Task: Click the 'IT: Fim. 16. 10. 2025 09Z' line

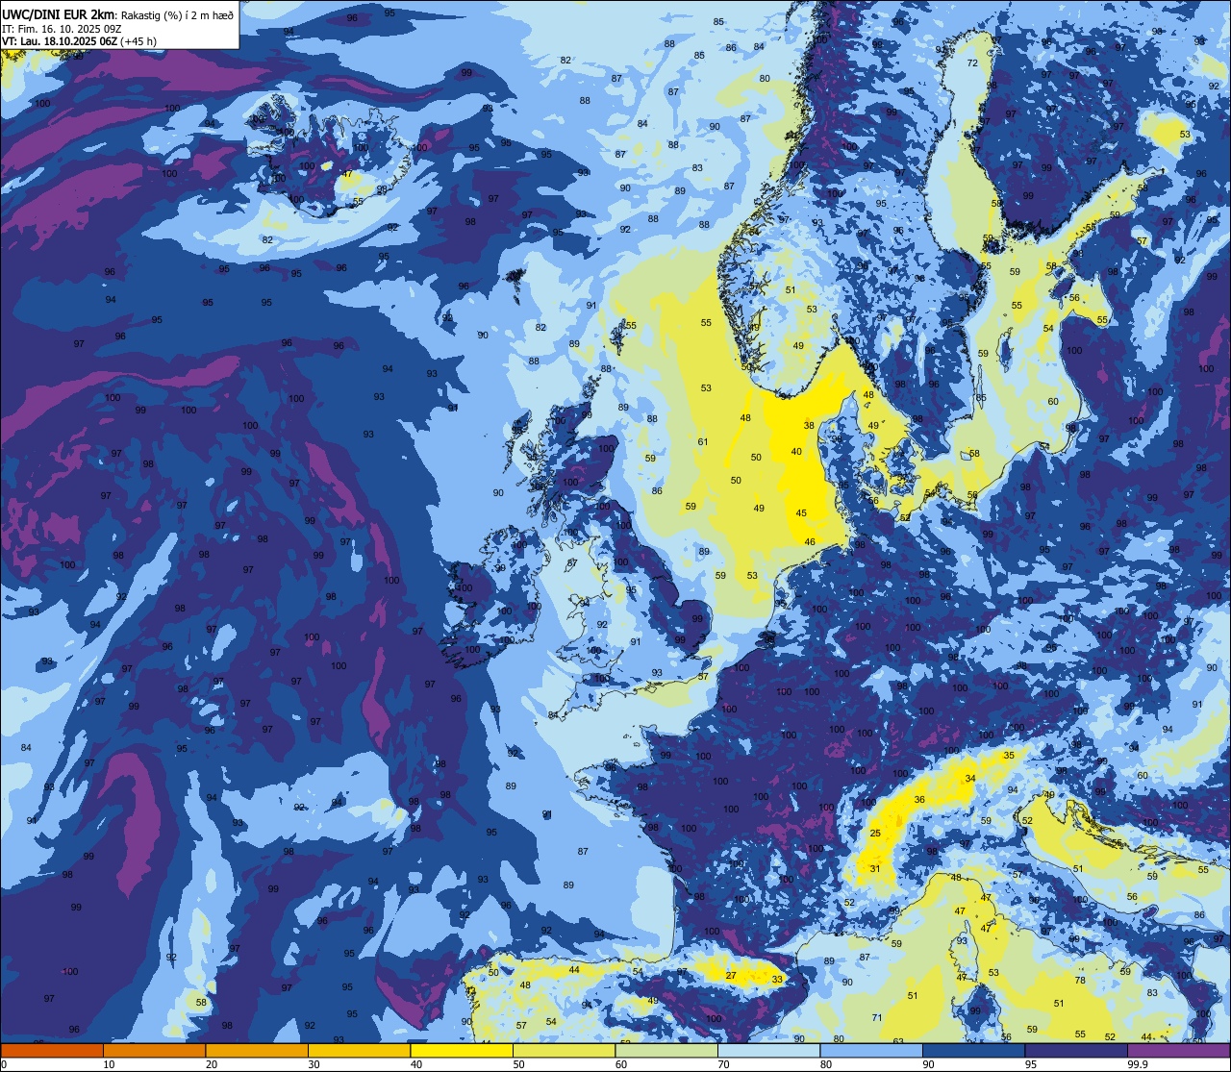Action: click(60, 29)
